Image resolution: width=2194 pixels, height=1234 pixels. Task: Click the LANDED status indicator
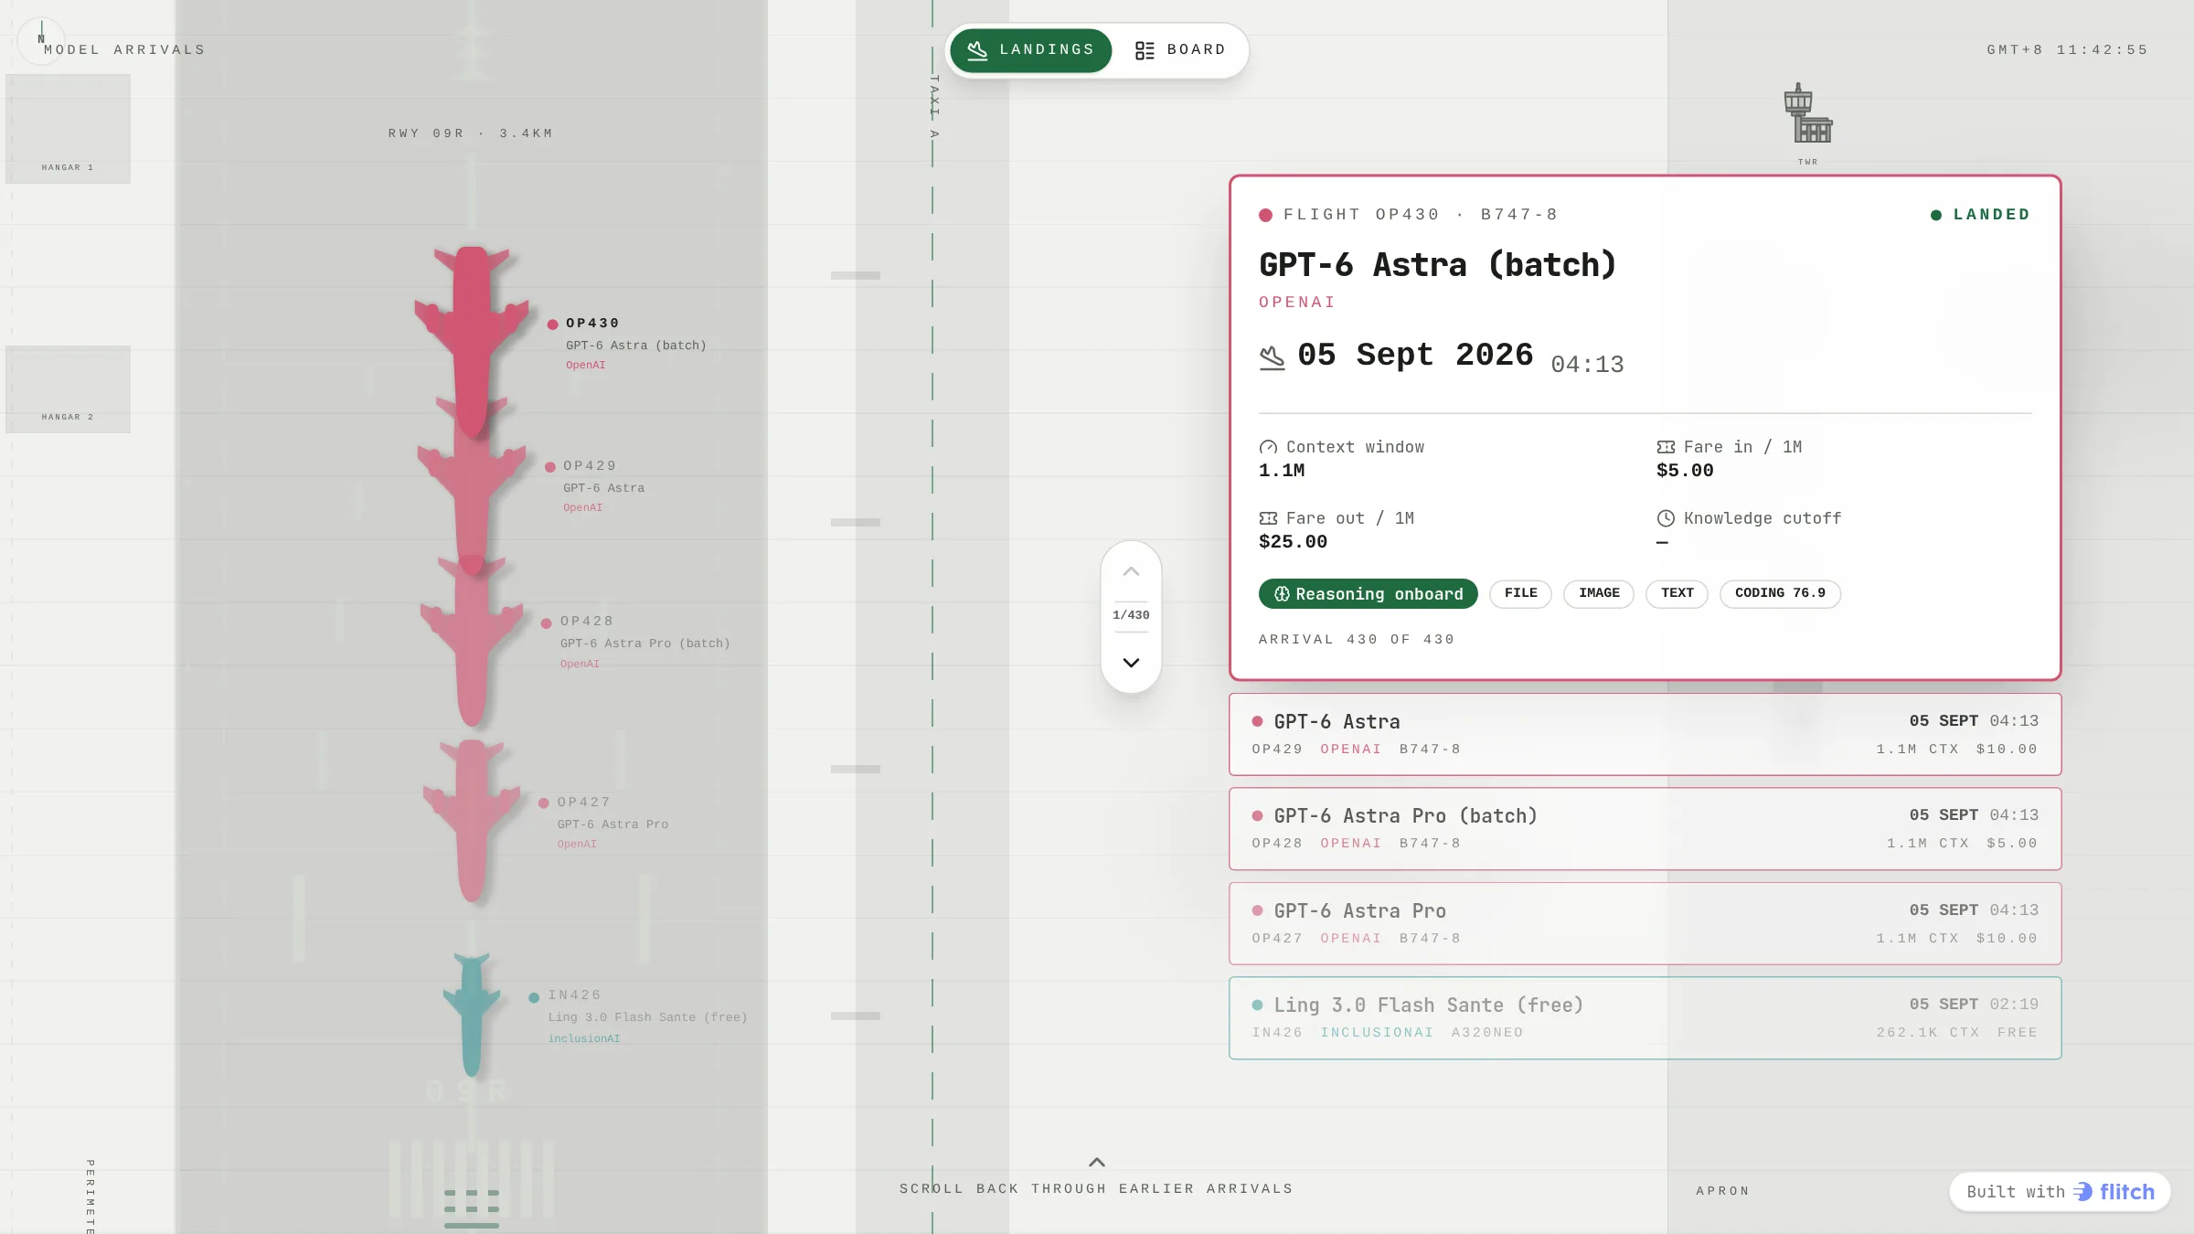coord(1980,215)
